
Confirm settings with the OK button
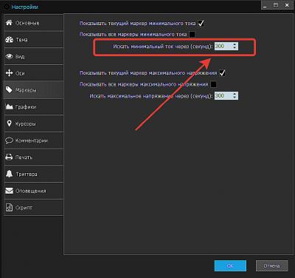point(230,266)
